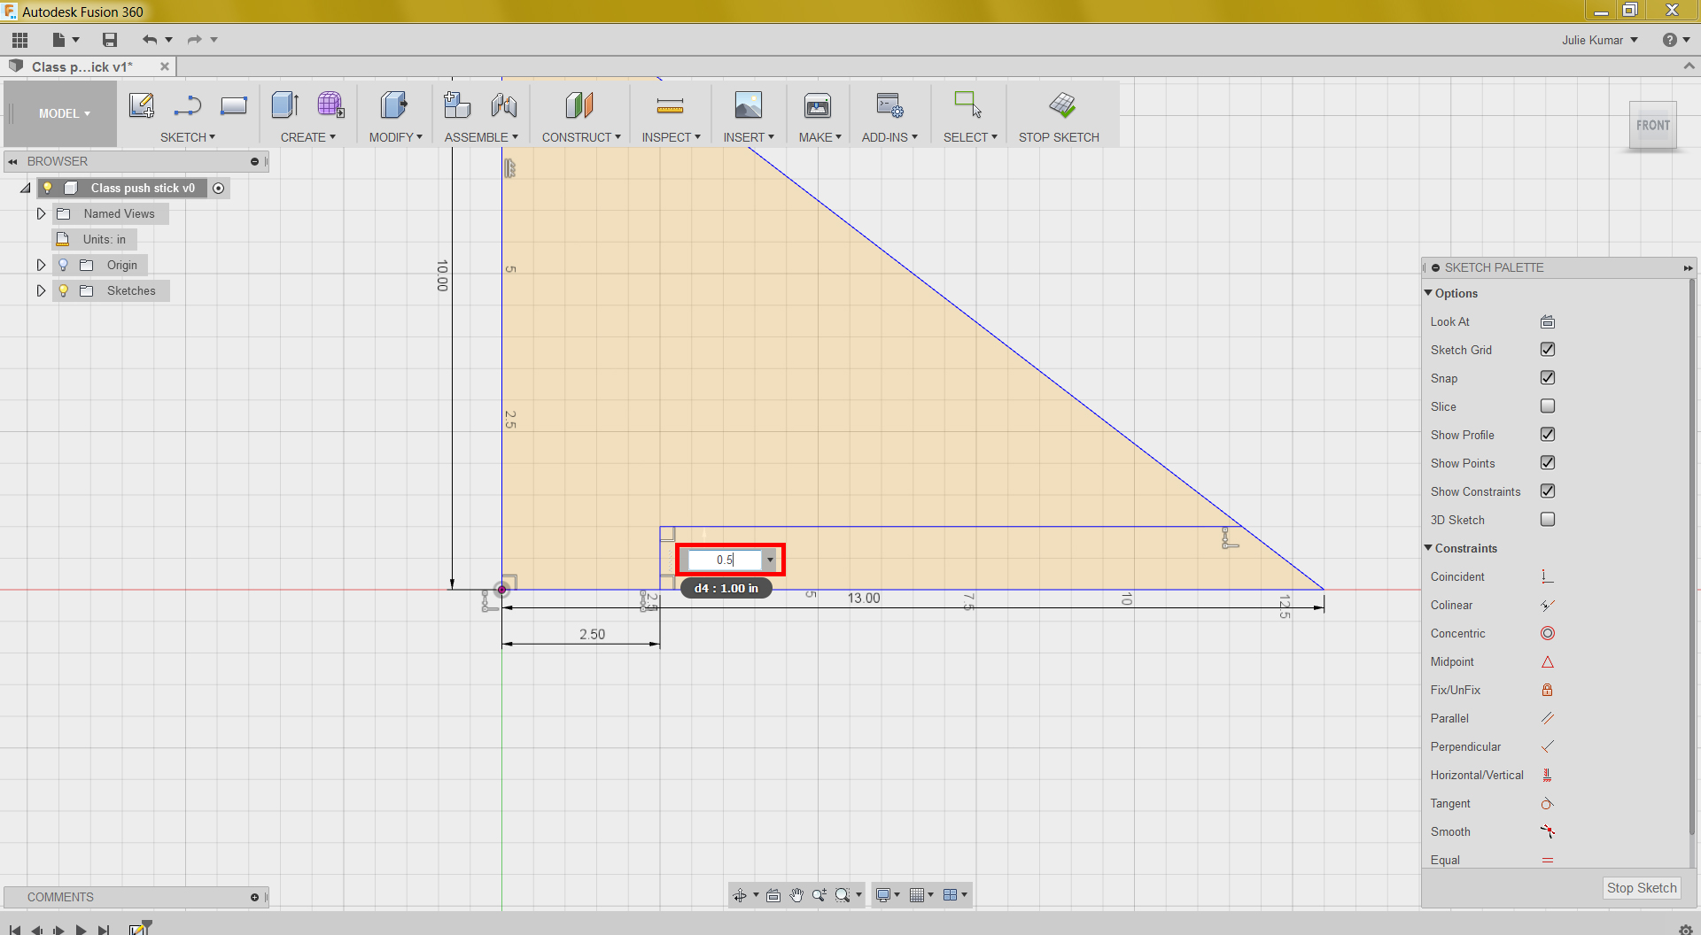
Task: Activate the Class push stick component radio button
Action: (x=219, y=188)
